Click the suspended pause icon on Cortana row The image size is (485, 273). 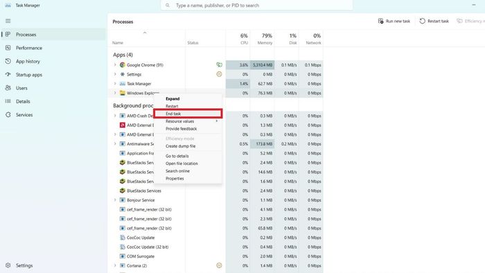click(x=219, y=265)
